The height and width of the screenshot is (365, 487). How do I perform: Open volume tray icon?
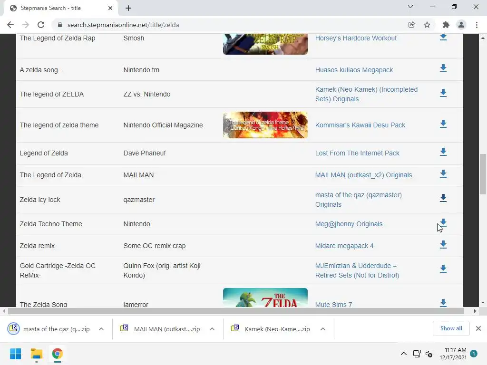point(429,354)
